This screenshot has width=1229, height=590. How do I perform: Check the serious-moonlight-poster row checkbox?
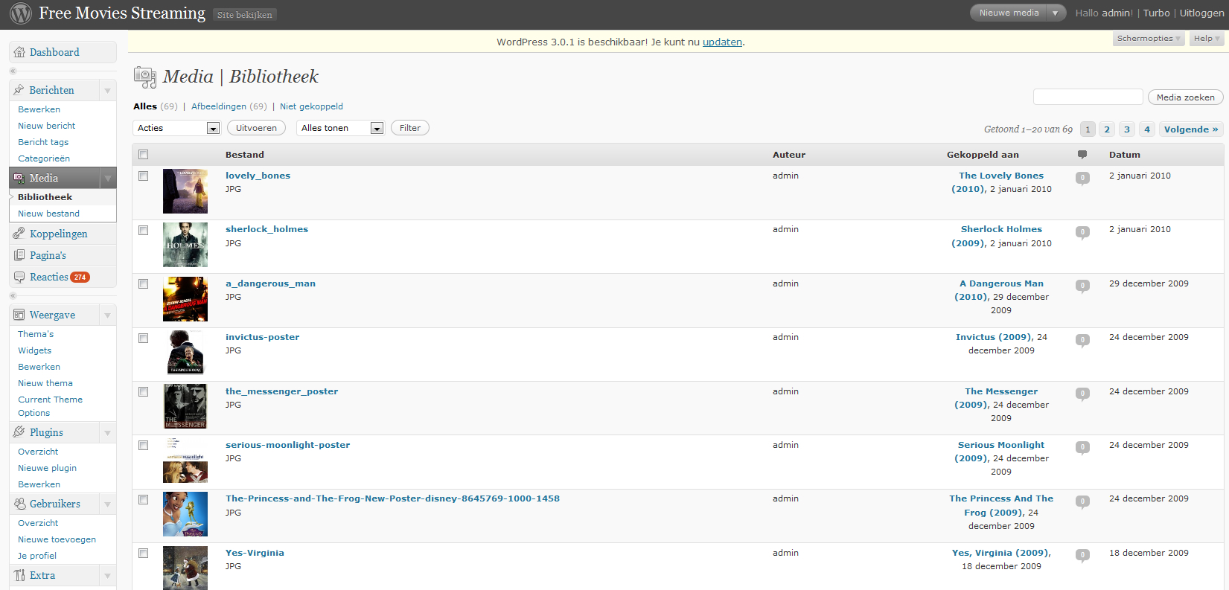(x=144, y=446)
